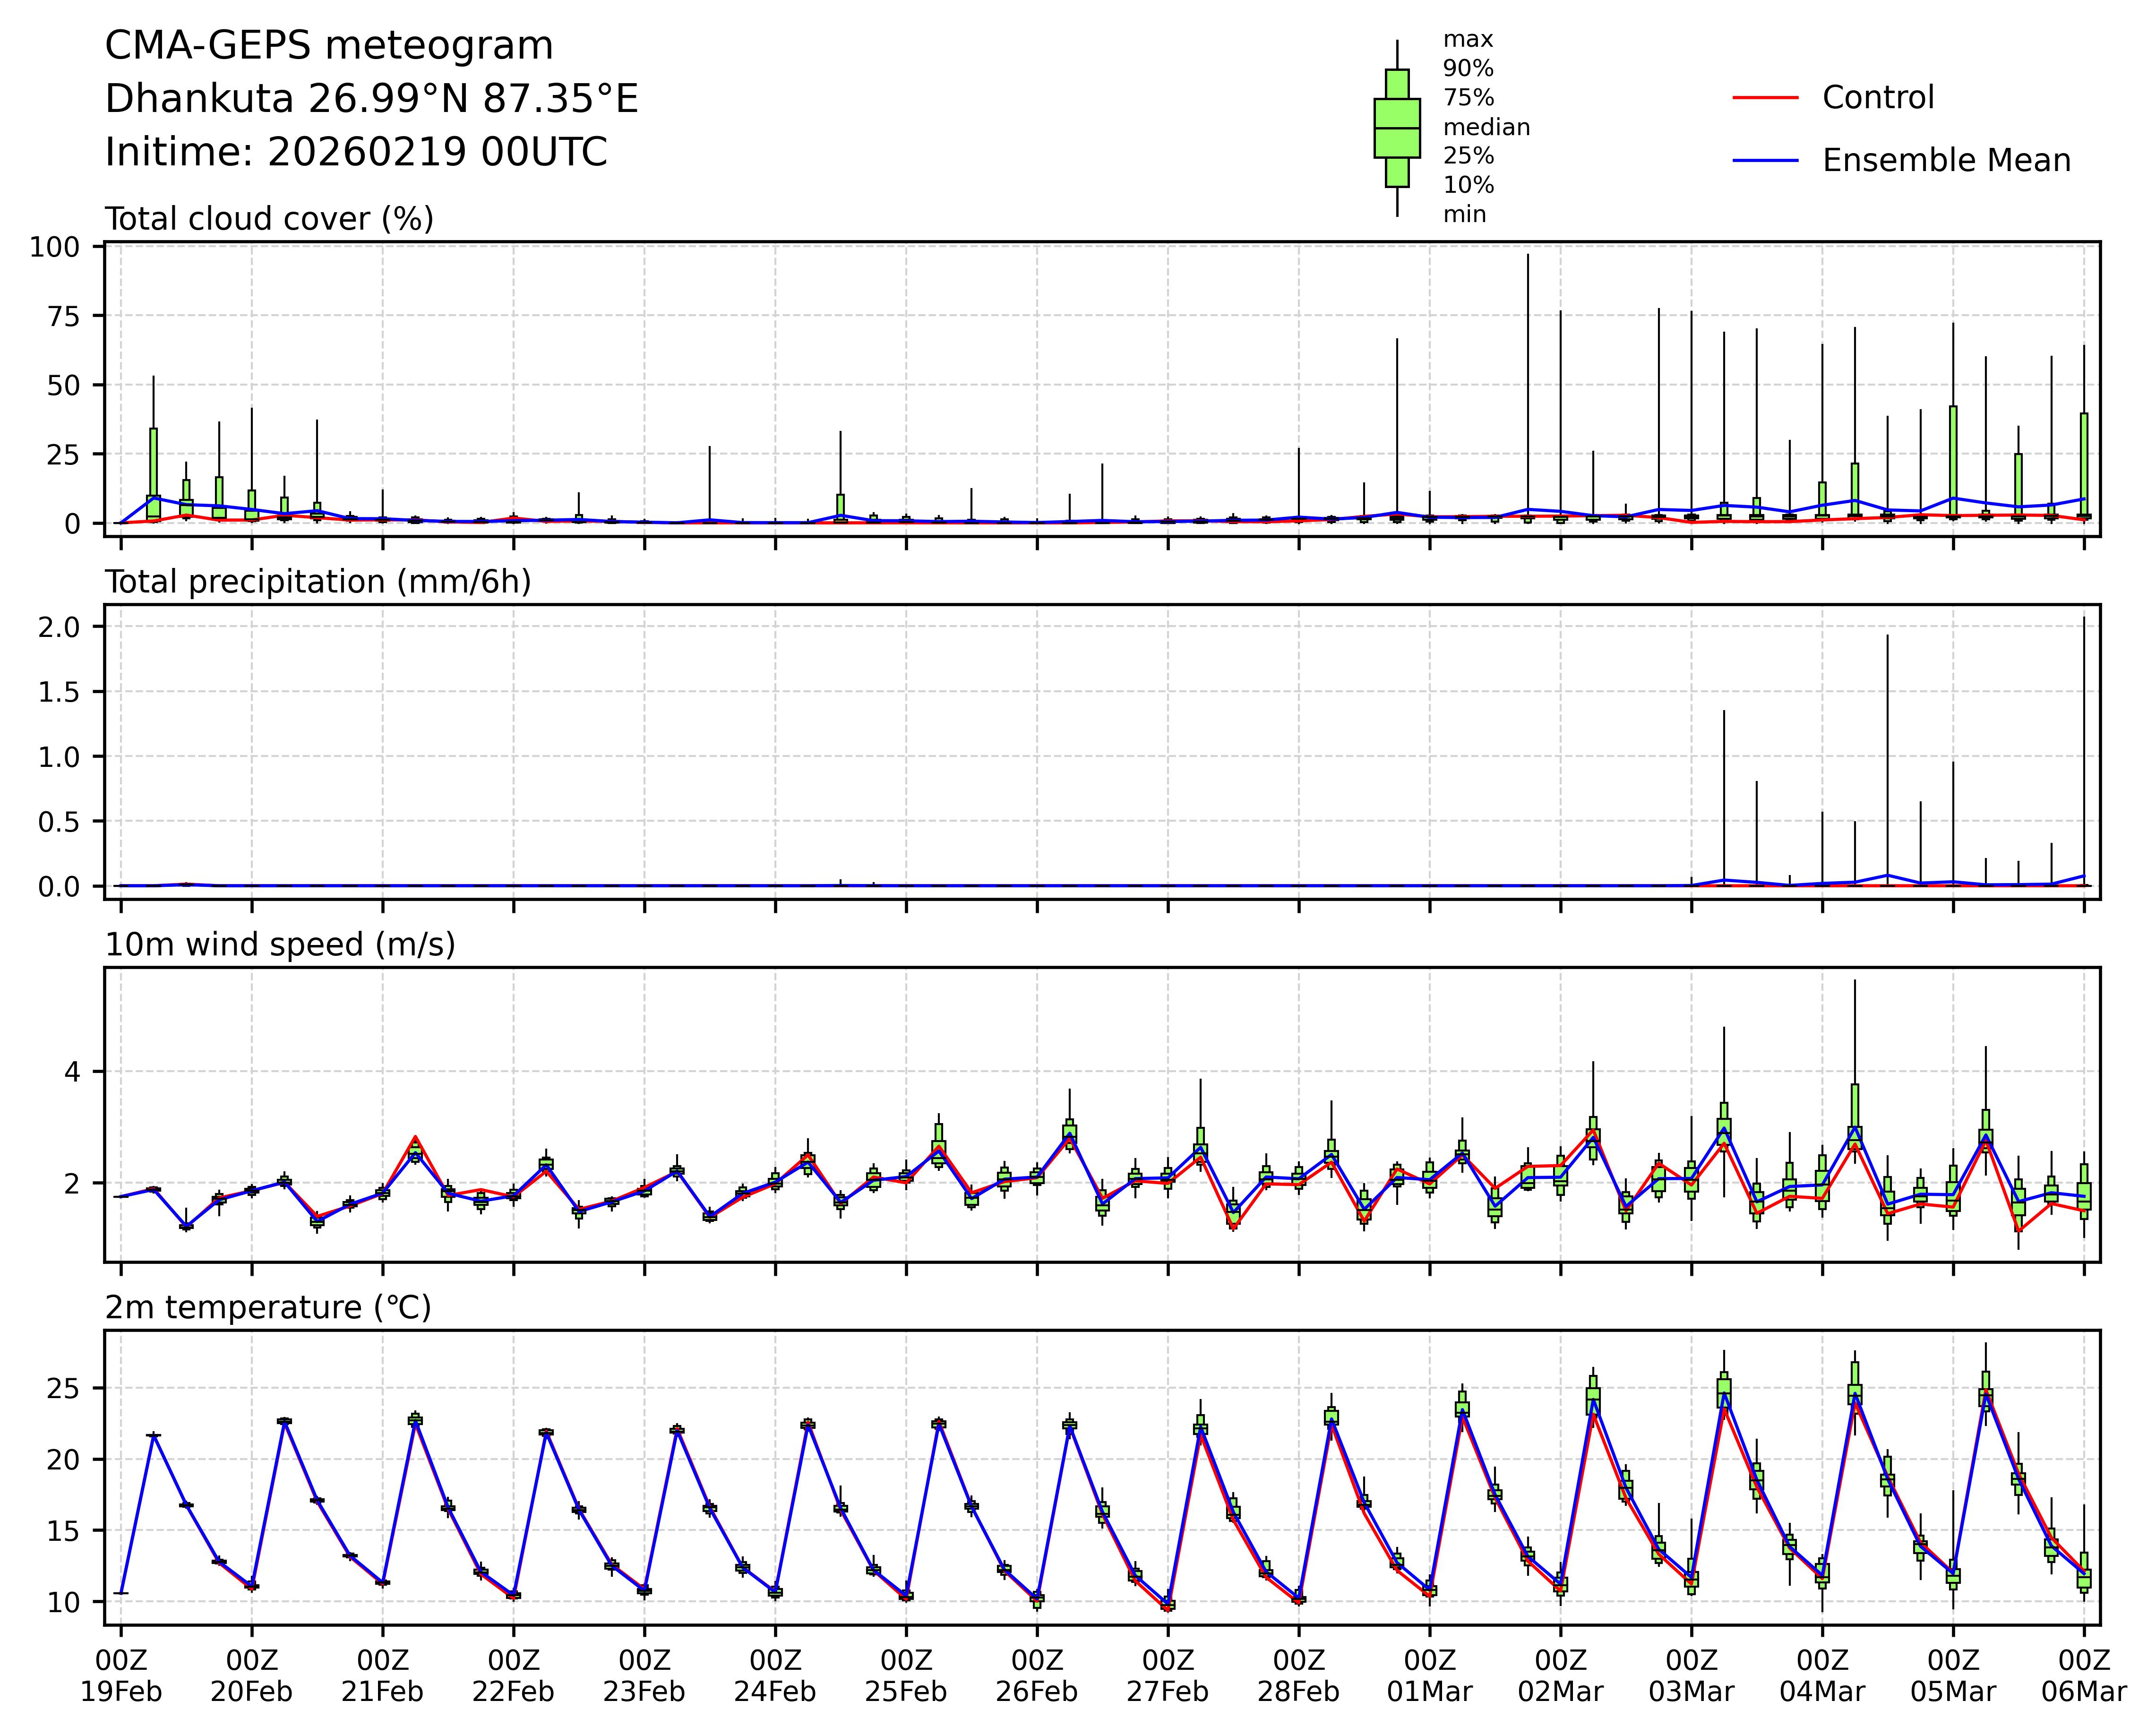Click the green box-plot legend icon
This screenshot has width=2156, height=1735.
[x=1397, y=128]
